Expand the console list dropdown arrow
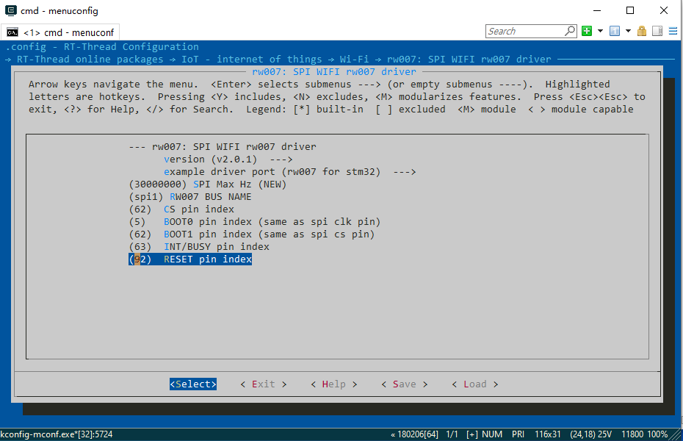Screen dimensions: 683x441 (x=628, y=31)
